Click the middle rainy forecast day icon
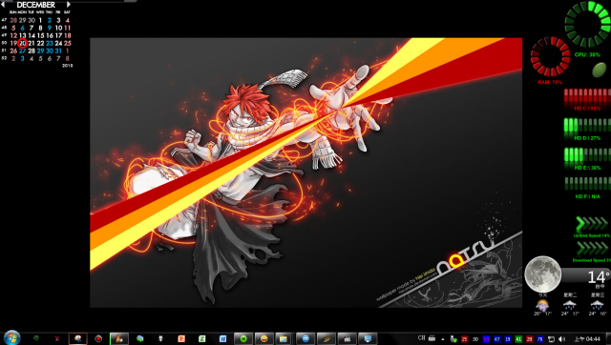This screenshot has width=611, height=345. (x=570, y=305)
